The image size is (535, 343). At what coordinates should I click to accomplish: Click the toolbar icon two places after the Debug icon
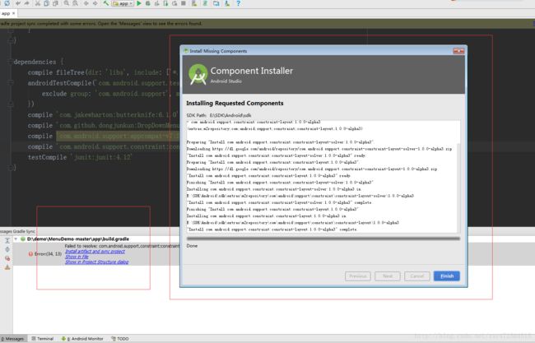(x=165, y=3)
